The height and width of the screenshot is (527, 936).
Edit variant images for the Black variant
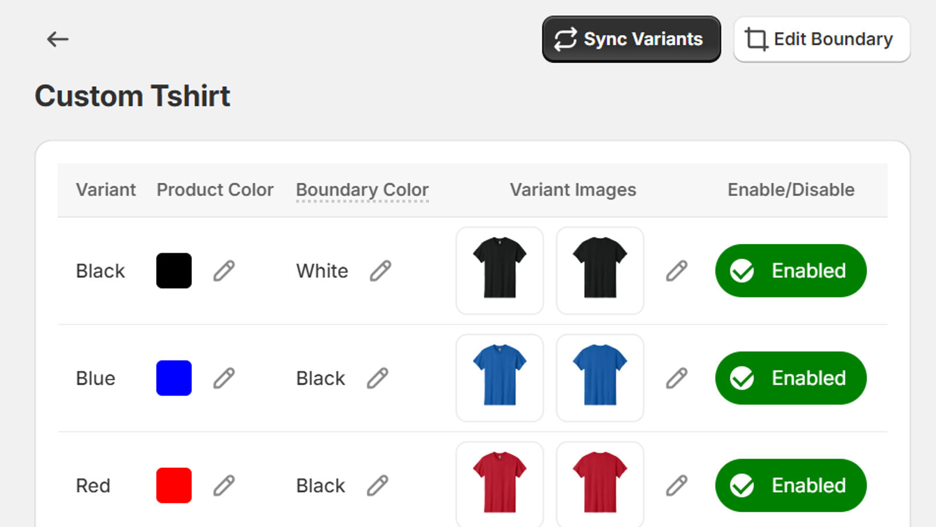coord(677,271)
